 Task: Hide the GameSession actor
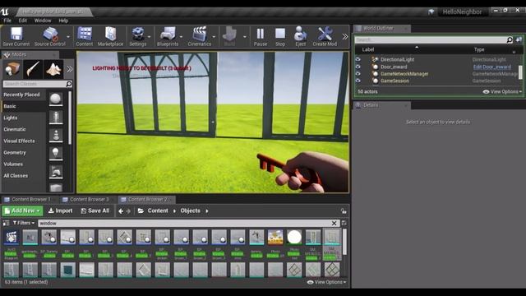point(358,81)
